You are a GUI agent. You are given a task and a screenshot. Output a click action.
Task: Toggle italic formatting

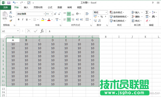[23, 19]
